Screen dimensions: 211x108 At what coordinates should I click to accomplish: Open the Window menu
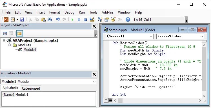click(x=124, y=12)
